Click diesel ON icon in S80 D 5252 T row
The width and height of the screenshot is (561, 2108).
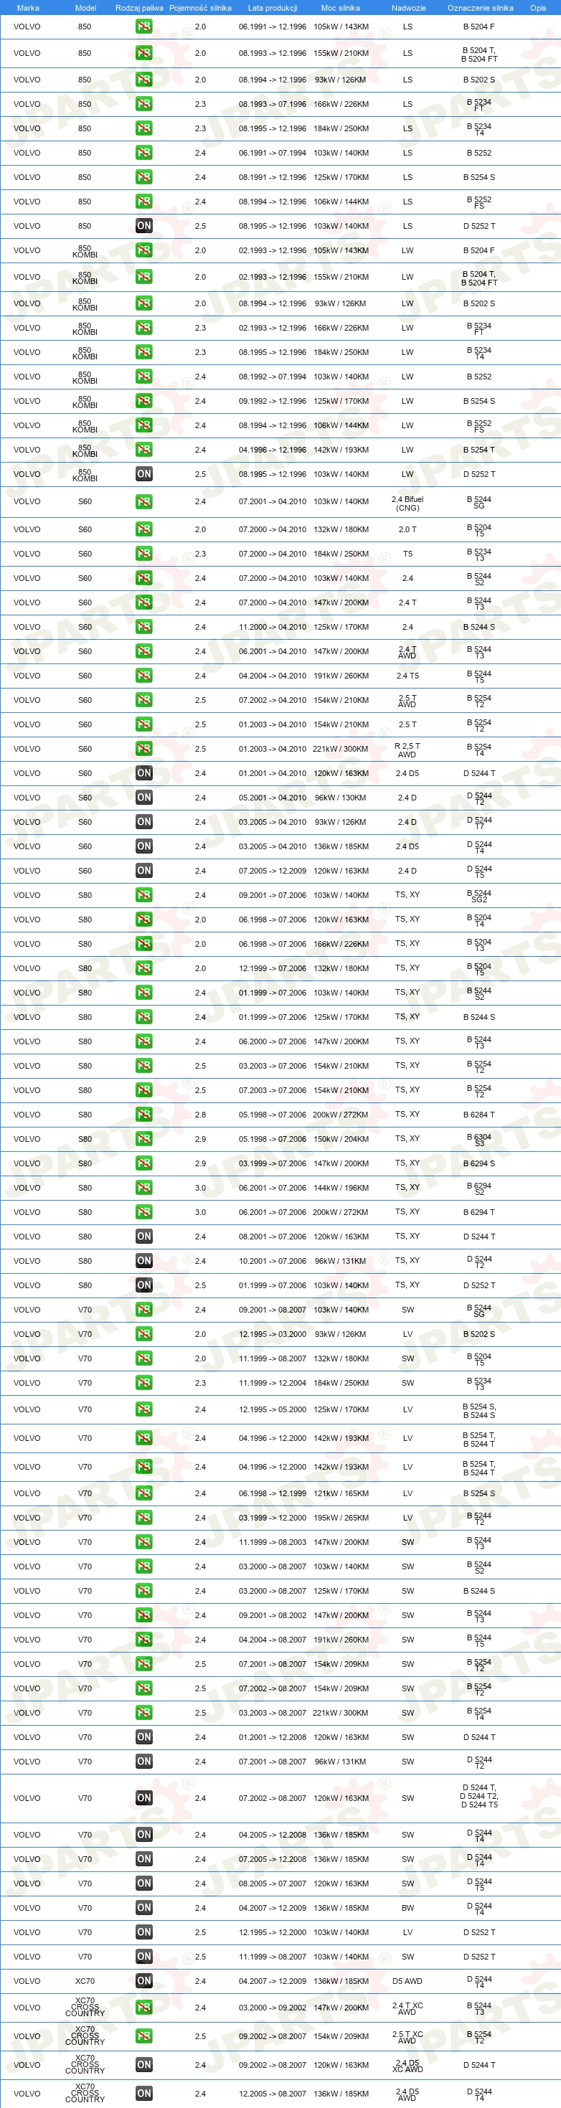(x=144, y=1285)
